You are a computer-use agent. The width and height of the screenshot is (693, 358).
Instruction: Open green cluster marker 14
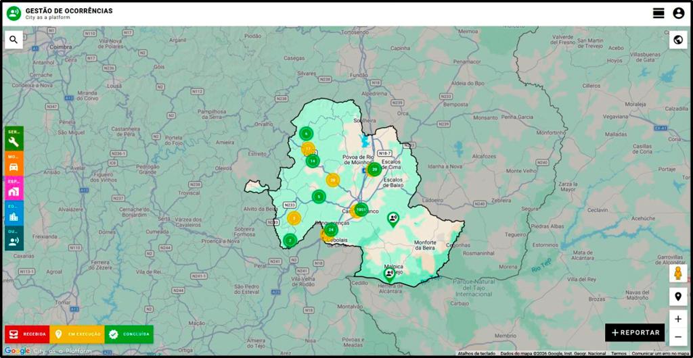[x=313, y=161]
